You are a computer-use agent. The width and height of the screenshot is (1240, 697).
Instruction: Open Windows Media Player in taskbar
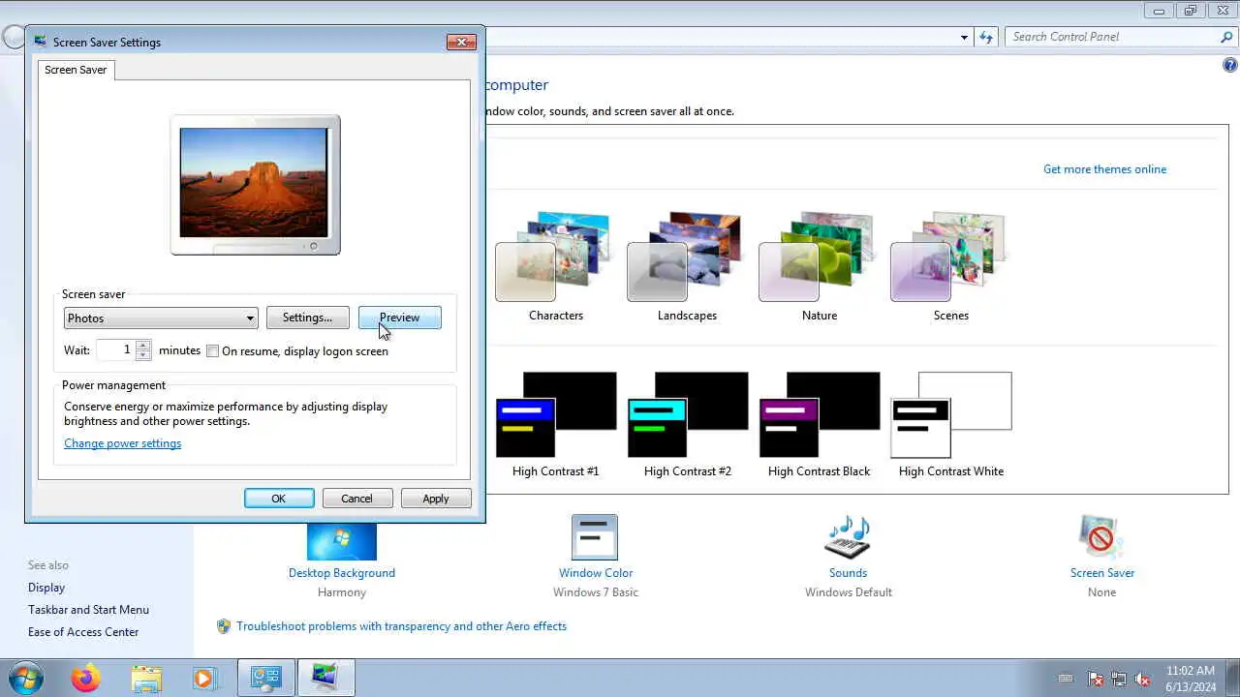204,678
